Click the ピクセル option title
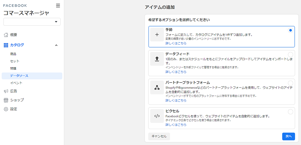The height and width of the screenshot is (145, 301). [172, 111]
